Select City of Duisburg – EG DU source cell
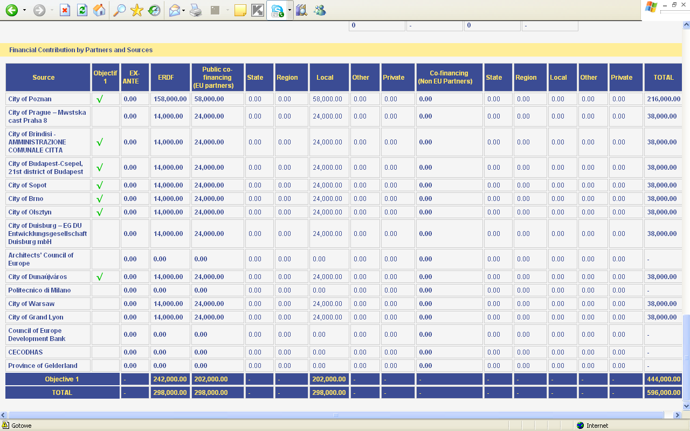 pyautogui.click(x=48, y=234)
